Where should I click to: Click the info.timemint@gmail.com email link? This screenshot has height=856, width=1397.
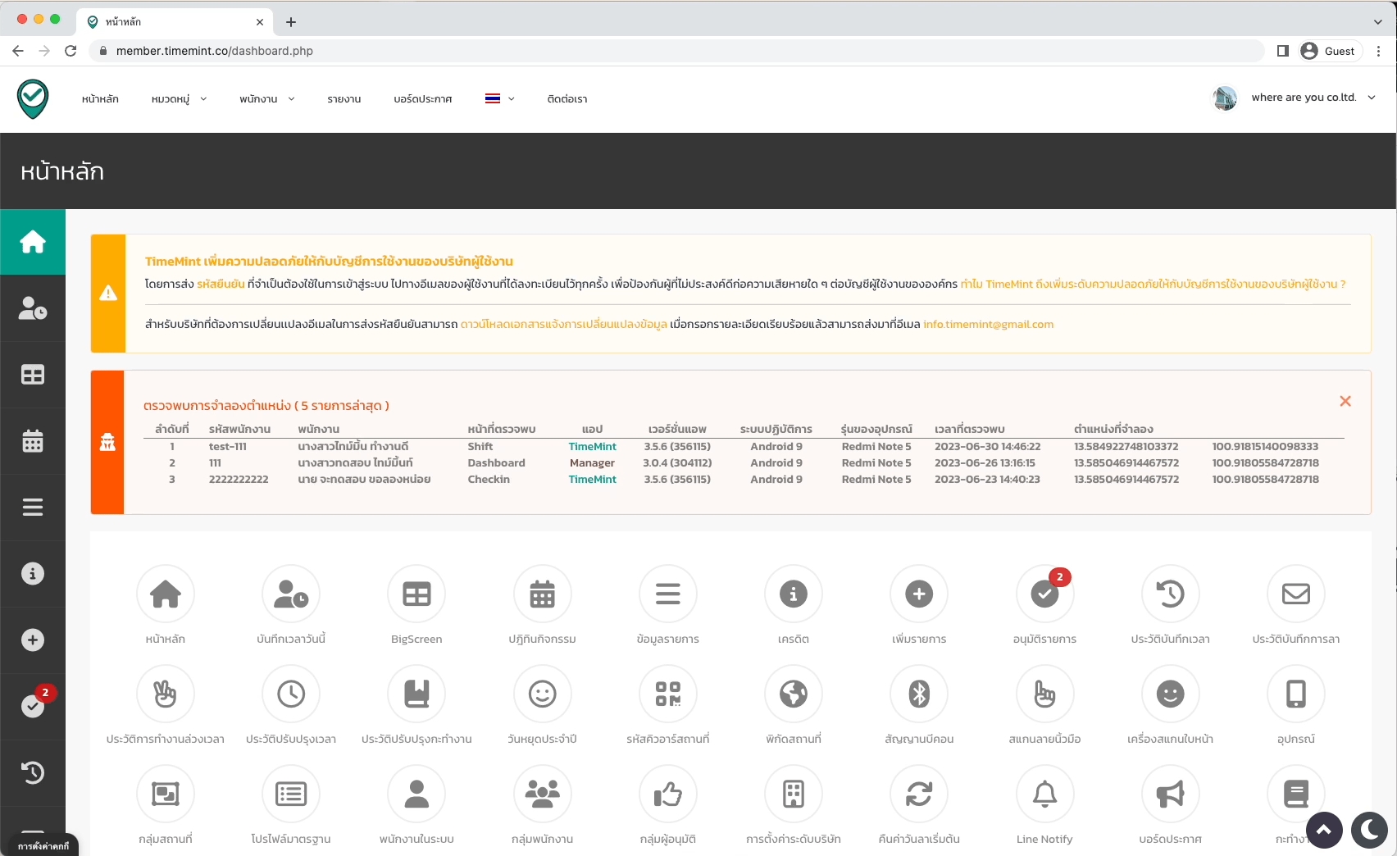(x=988, y=325)
